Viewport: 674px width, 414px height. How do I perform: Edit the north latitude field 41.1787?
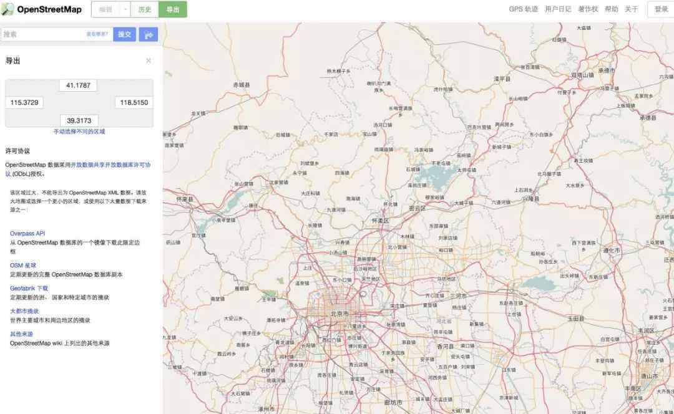(78, 85)
